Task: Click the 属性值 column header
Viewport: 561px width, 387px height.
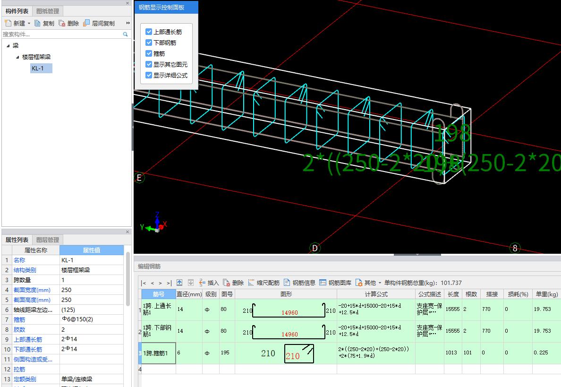Action: pyautogui.click(x=92, y=250)
